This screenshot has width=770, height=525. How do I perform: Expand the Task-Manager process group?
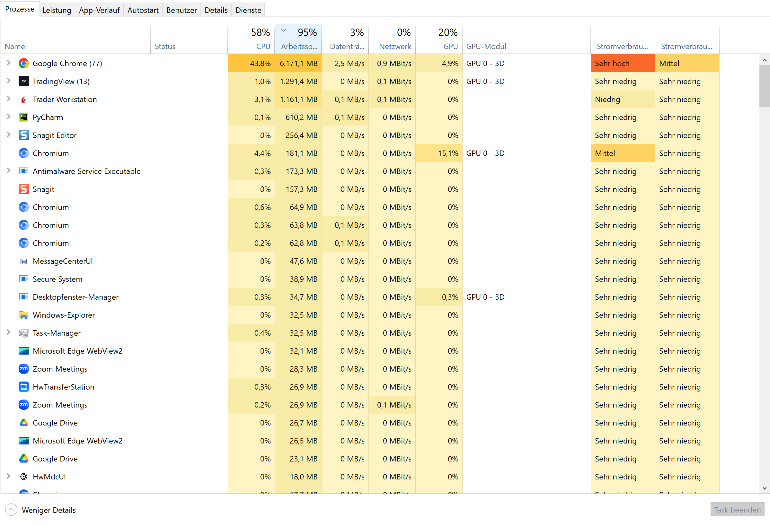pos(9,332)
